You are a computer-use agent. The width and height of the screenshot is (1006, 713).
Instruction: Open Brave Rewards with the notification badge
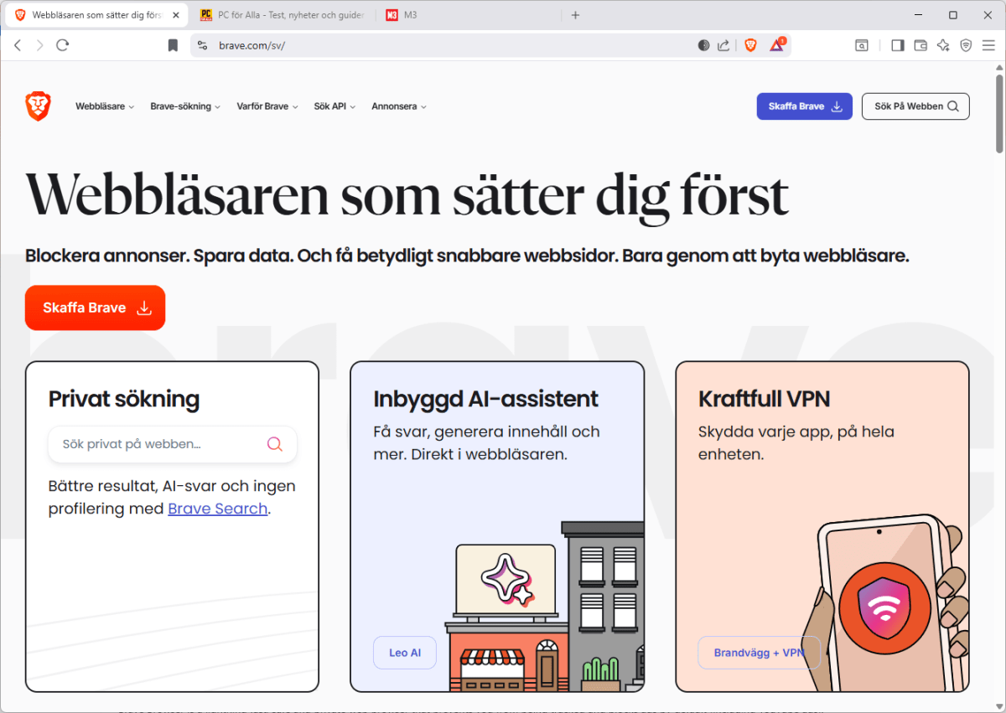tap(776, 45)
